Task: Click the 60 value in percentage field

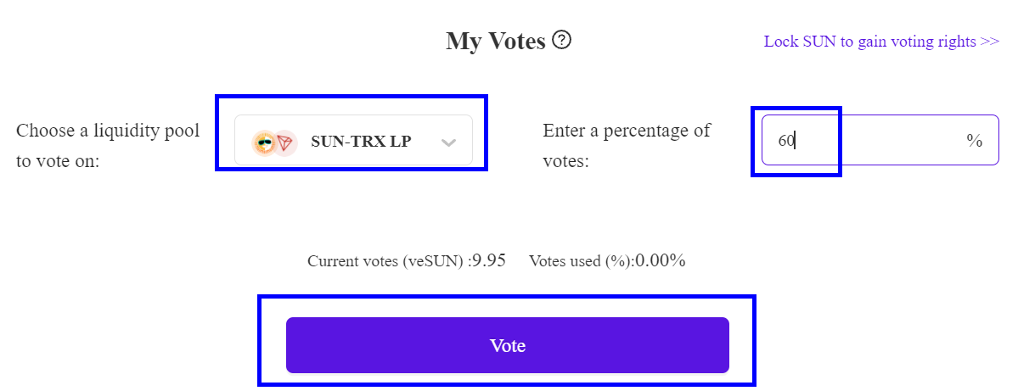Action: [x=785, y=141]
